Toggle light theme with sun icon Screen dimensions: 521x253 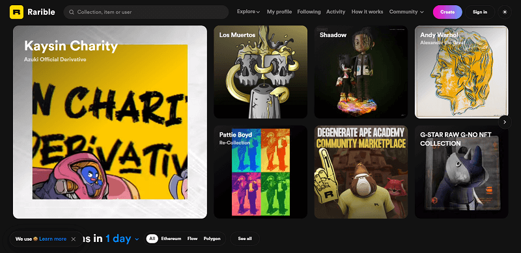tap(505, 12)
